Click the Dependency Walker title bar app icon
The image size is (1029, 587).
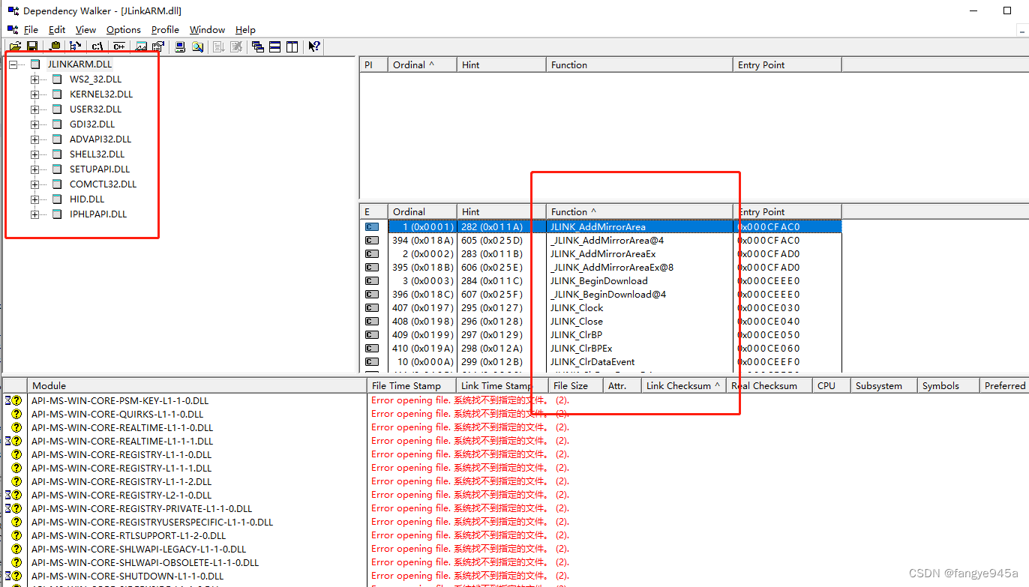(x=13, y=11)
